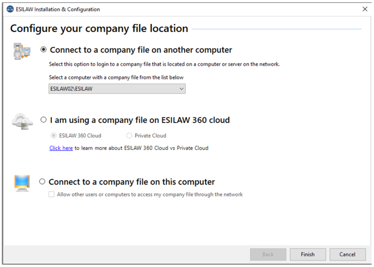Click the Cancel button
This screenshot has height=267, width=374.
348,254
